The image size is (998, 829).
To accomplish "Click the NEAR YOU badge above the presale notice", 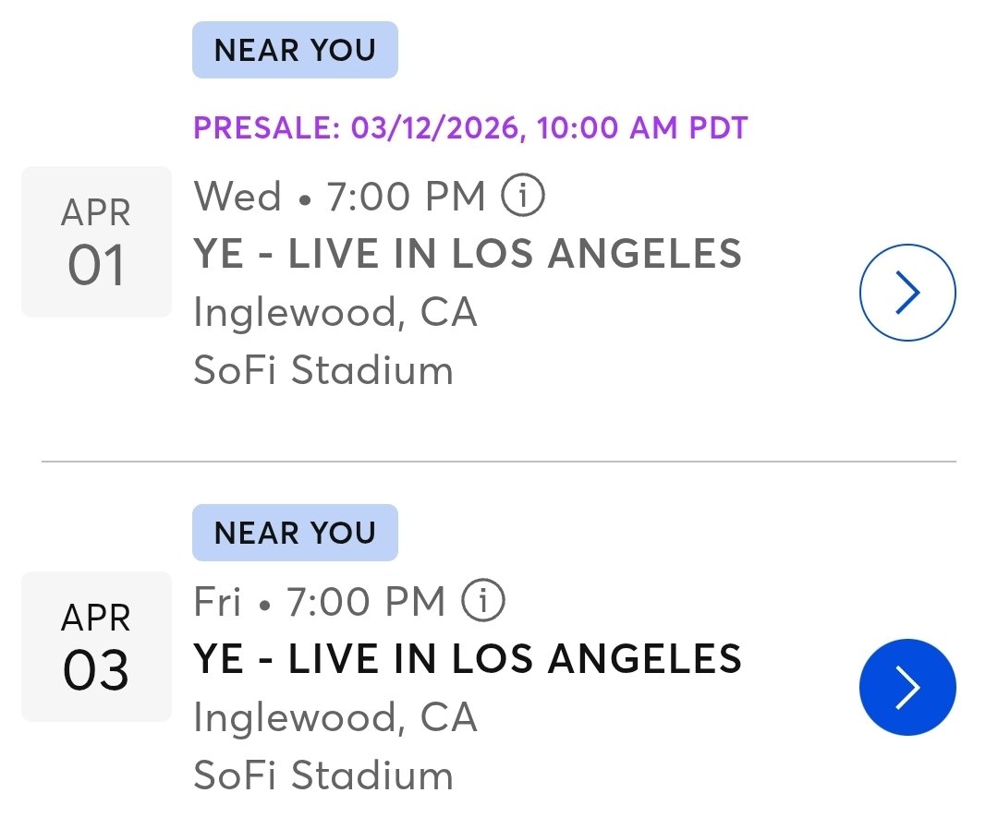I will pyautogui.click(x=295, y=50).
